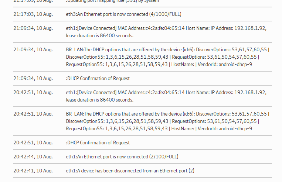Click the 20:42:44 timestamp
Viewport: 282px width, 182px height.
[x=33, y=157]
